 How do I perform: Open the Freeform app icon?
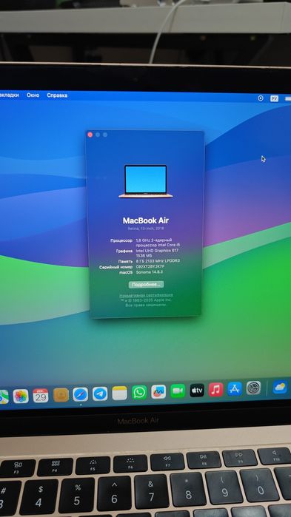158,392
